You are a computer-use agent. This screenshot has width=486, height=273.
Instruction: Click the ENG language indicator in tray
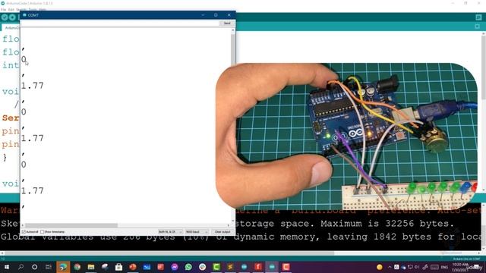click(x=444, y=267)
